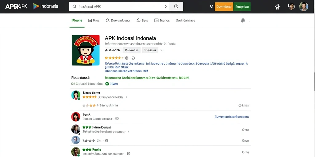315x157 pixels.
Task: Expand the ellipsis after the Snederk button
Action: 162,50
